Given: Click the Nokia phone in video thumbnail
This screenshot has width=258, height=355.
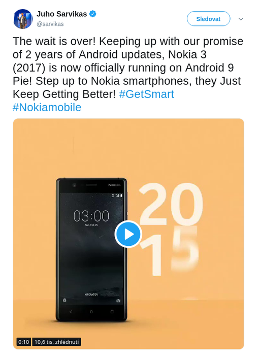Looking at the screenshot, I should pos(91,249).
